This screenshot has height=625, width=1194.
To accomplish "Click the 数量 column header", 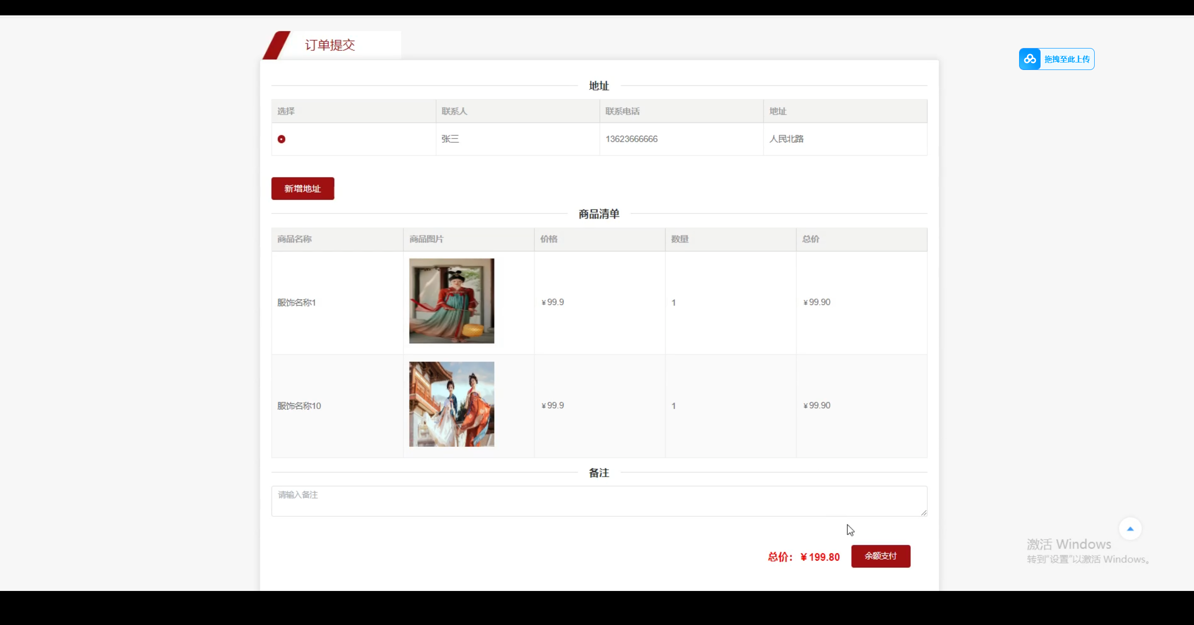I will click(680, 239).
